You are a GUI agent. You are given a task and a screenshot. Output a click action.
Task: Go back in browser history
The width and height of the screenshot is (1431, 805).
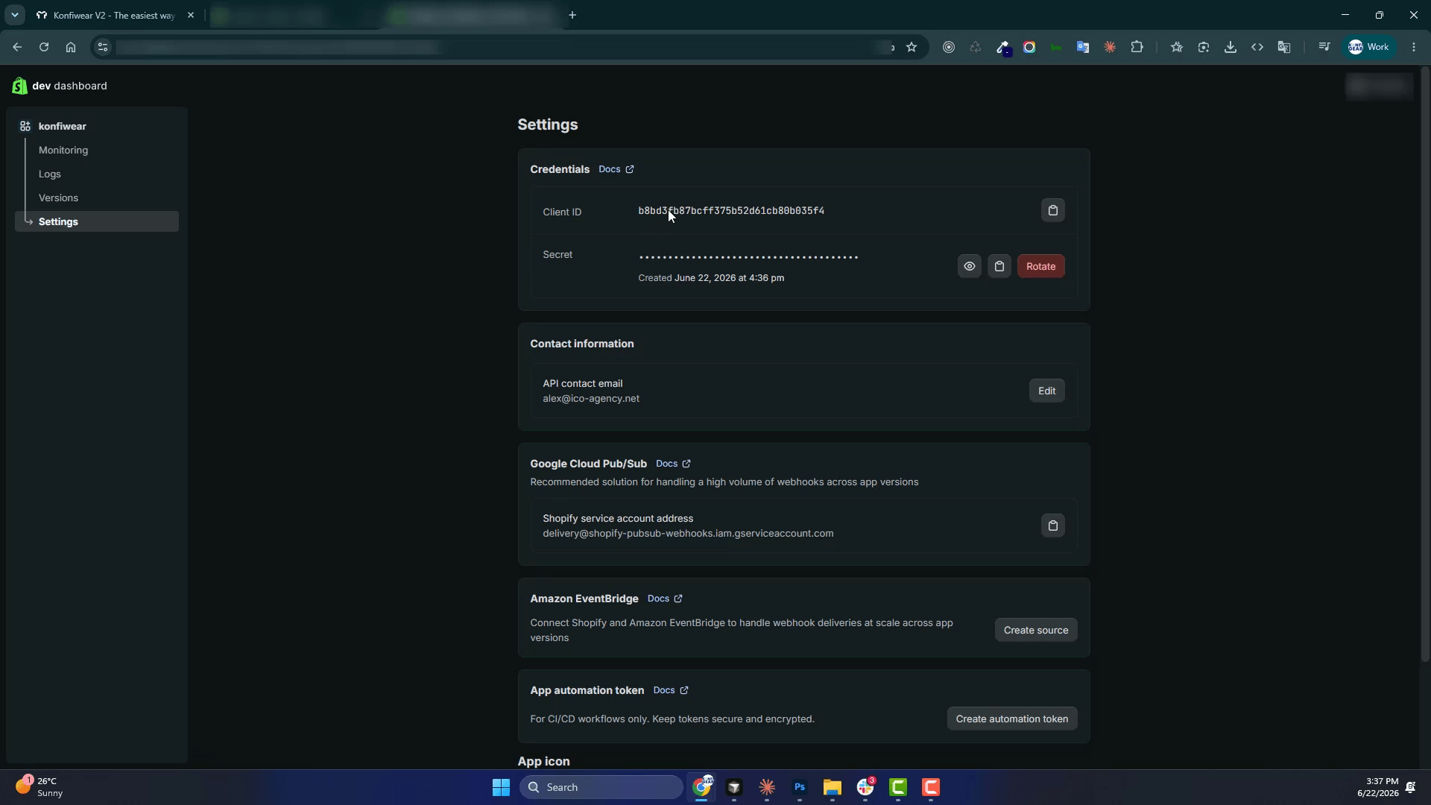(17, 47)
